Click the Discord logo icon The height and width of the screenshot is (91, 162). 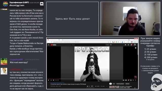[x=42, y=4]
